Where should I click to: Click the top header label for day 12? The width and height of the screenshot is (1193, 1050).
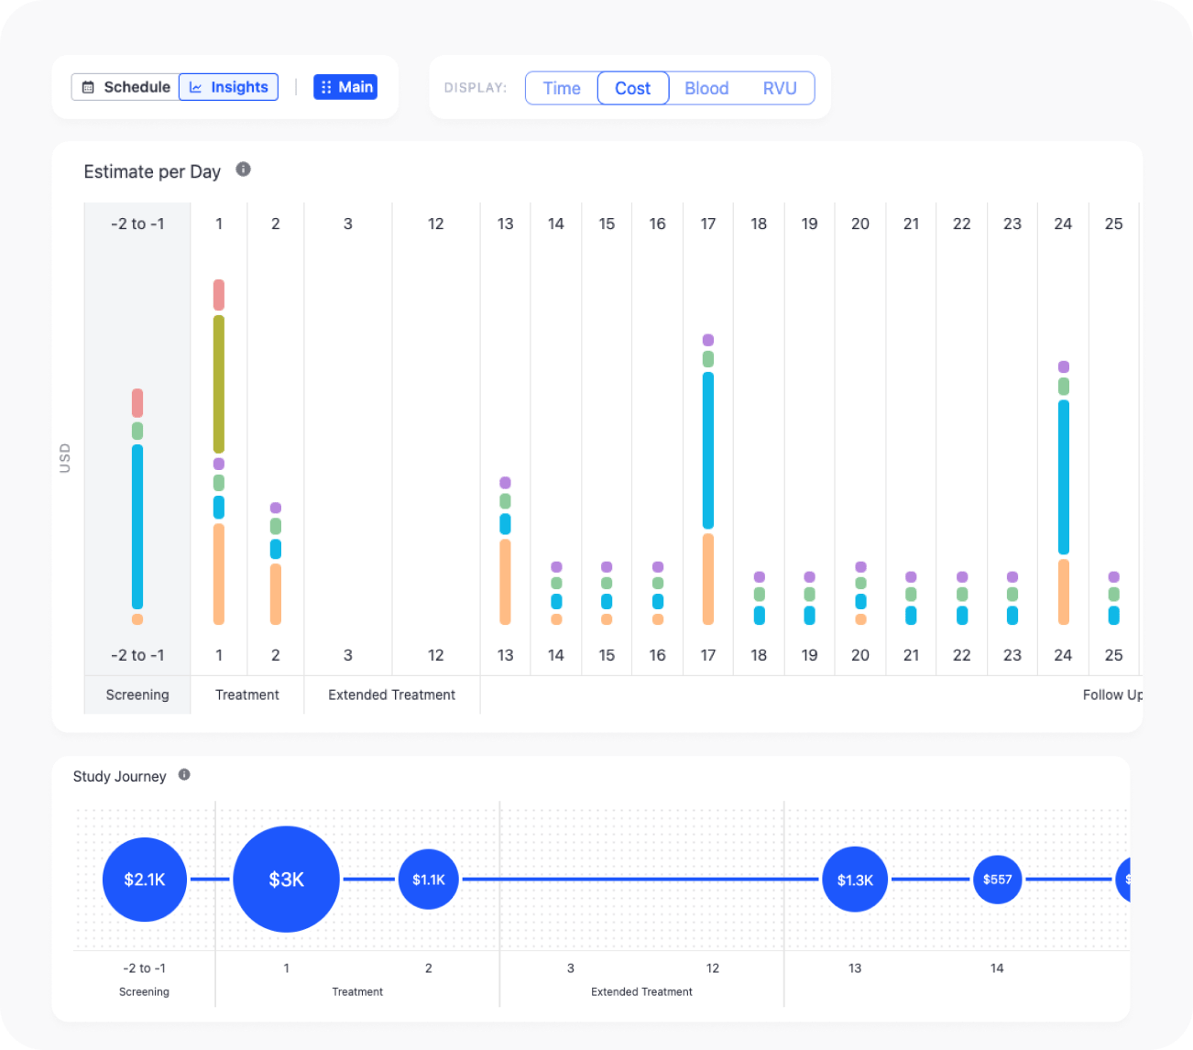(x=436, y=224)
